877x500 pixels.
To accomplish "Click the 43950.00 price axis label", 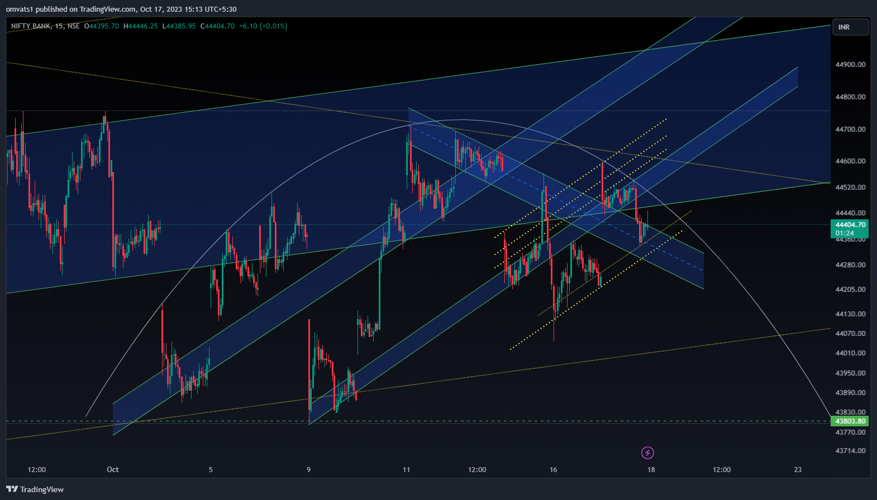I will pos(850,373).
